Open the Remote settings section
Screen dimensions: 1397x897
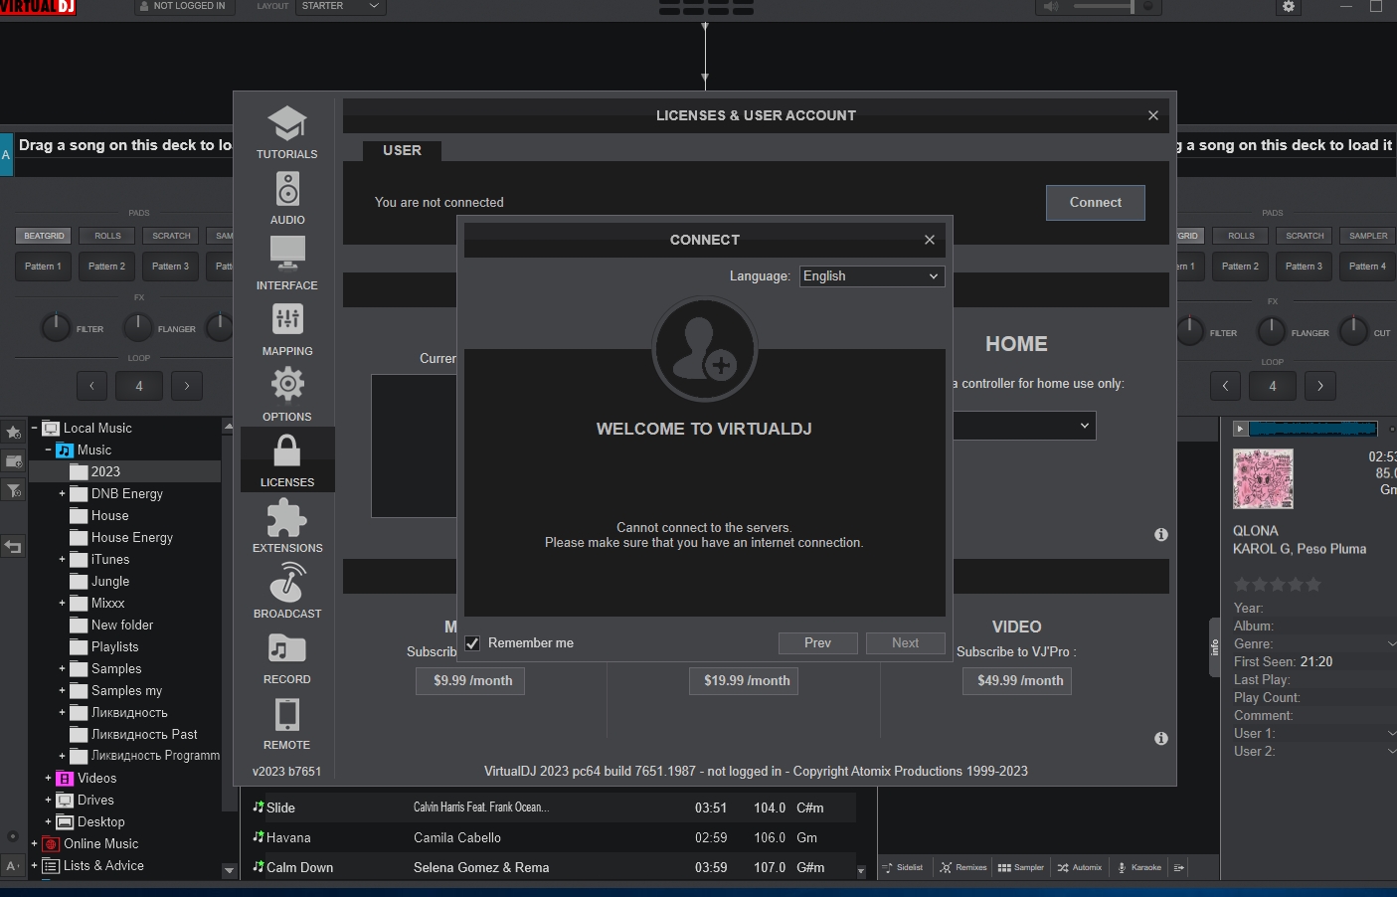coord(286,722)
